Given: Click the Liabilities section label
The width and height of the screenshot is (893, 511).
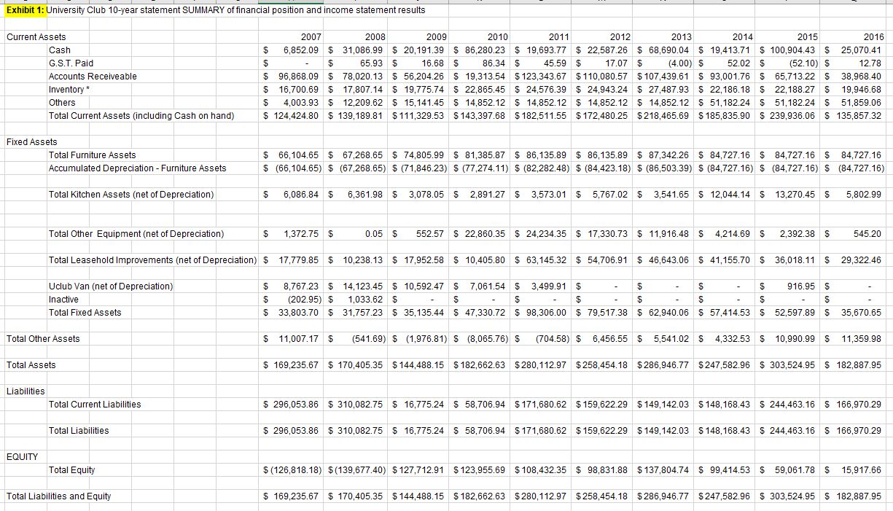Looking at the screenshot, I should [26, 391].
